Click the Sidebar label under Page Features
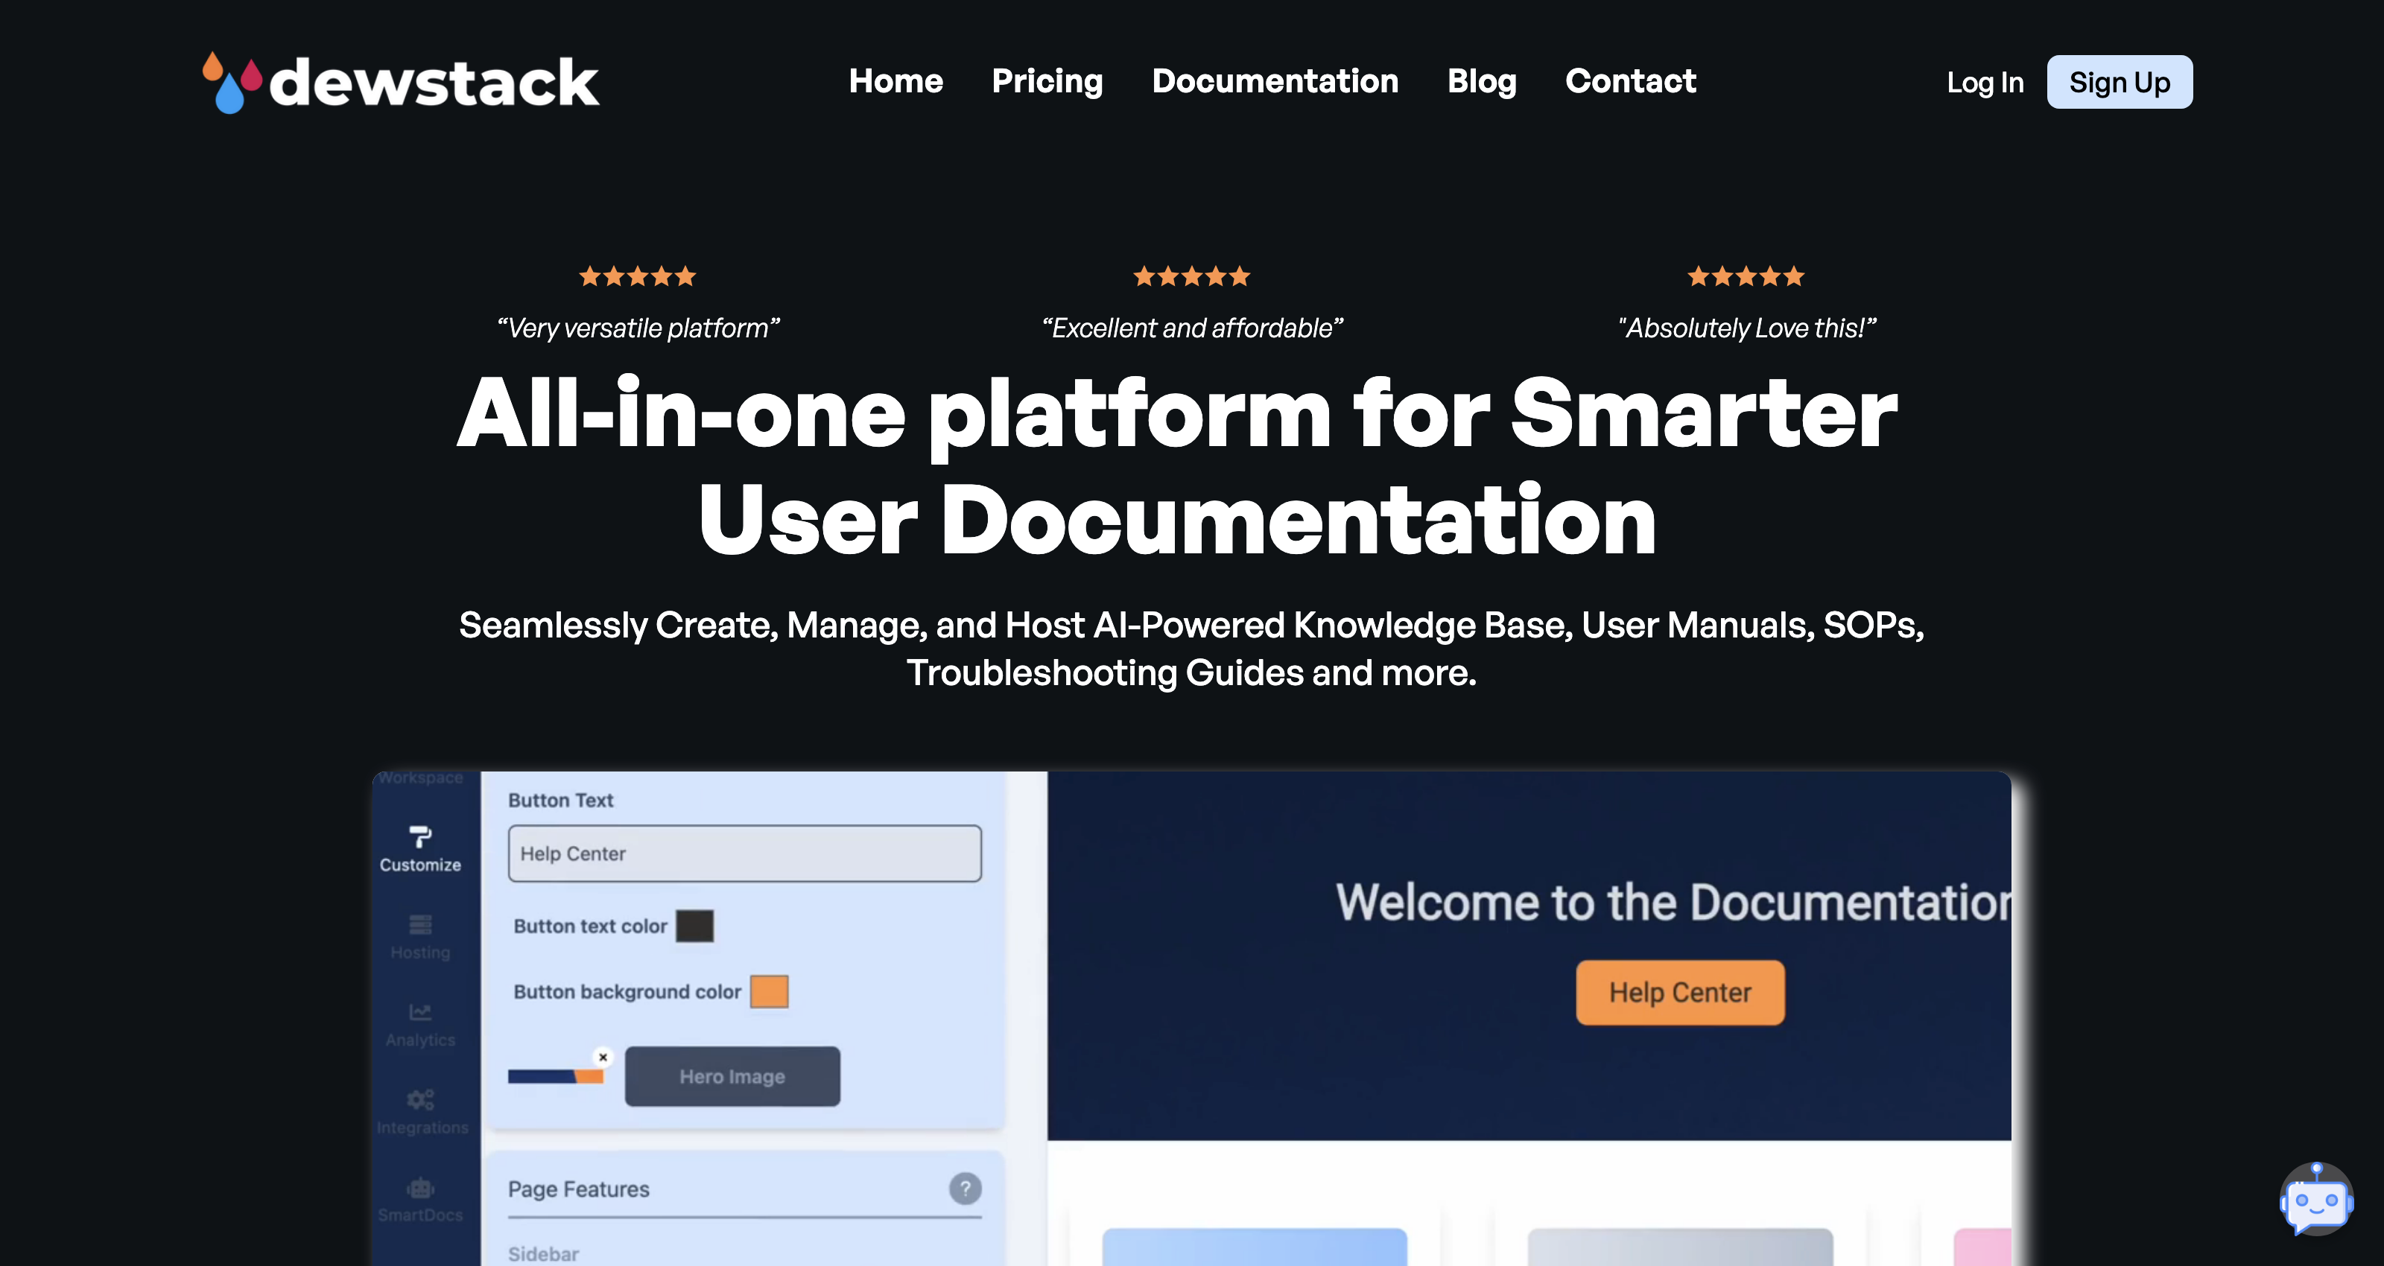Screen dimensions: 2384x1266 click(x=543, y=1254)
